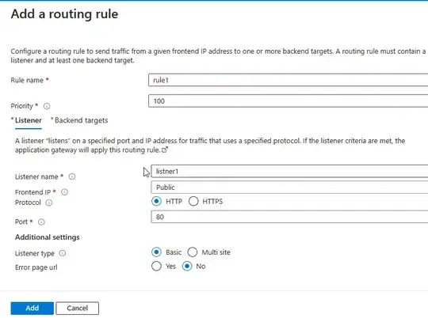Click the Cancel button
The height and width of the screenshot is (318, 428).
77,309
